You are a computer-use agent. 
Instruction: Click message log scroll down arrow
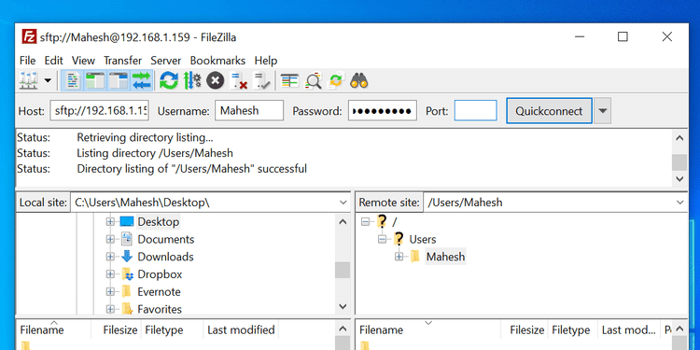(x=679, y=178)
